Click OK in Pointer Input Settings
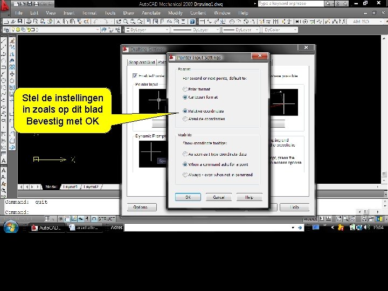388x291 pixels. [188, 197]
